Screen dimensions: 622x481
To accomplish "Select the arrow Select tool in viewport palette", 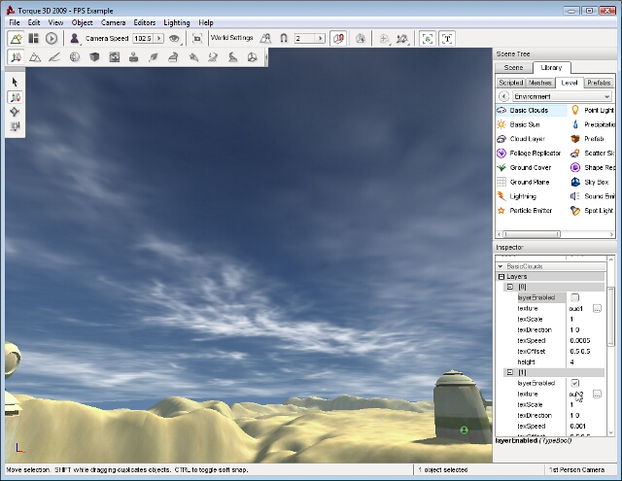I will point(15,83).
